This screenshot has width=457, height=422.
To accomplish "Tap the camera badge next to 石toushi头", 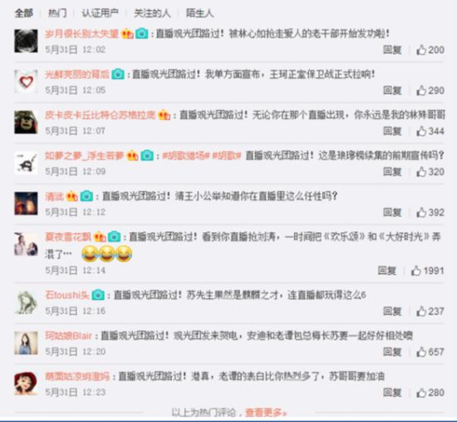I will click(98, 295).
